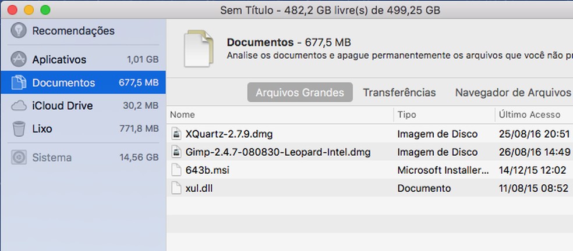Screen dimensions: 573x251
Task: Click the 643b.msi file icon
Action: (177, 170)
